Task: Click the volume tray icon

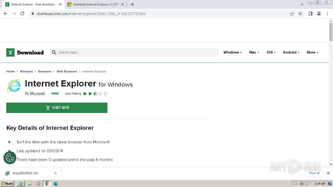Action: click(296, 184)
